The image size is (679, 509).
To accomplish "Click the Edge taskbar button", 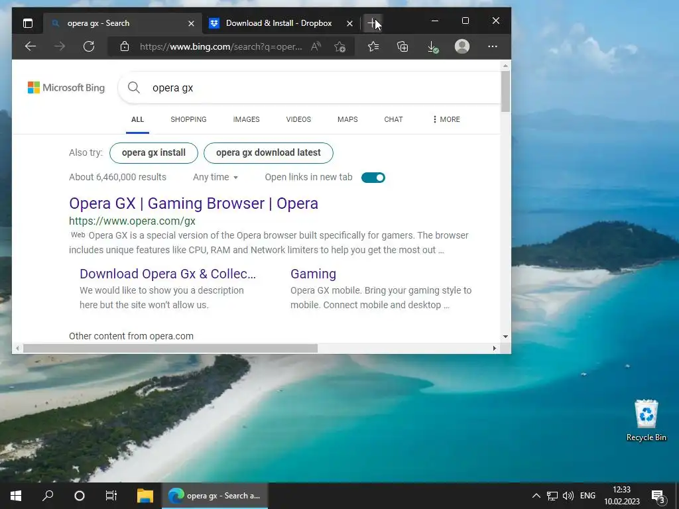I will pyautogui.click(x=215, y=496).
